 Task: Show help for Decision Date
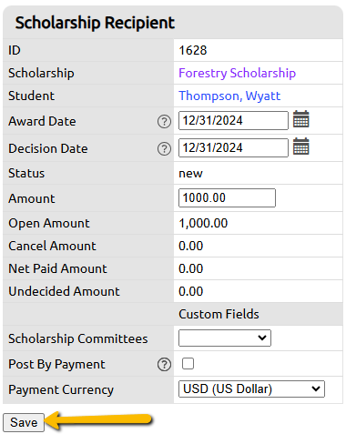pyautogui.click(x=164, y=149)
